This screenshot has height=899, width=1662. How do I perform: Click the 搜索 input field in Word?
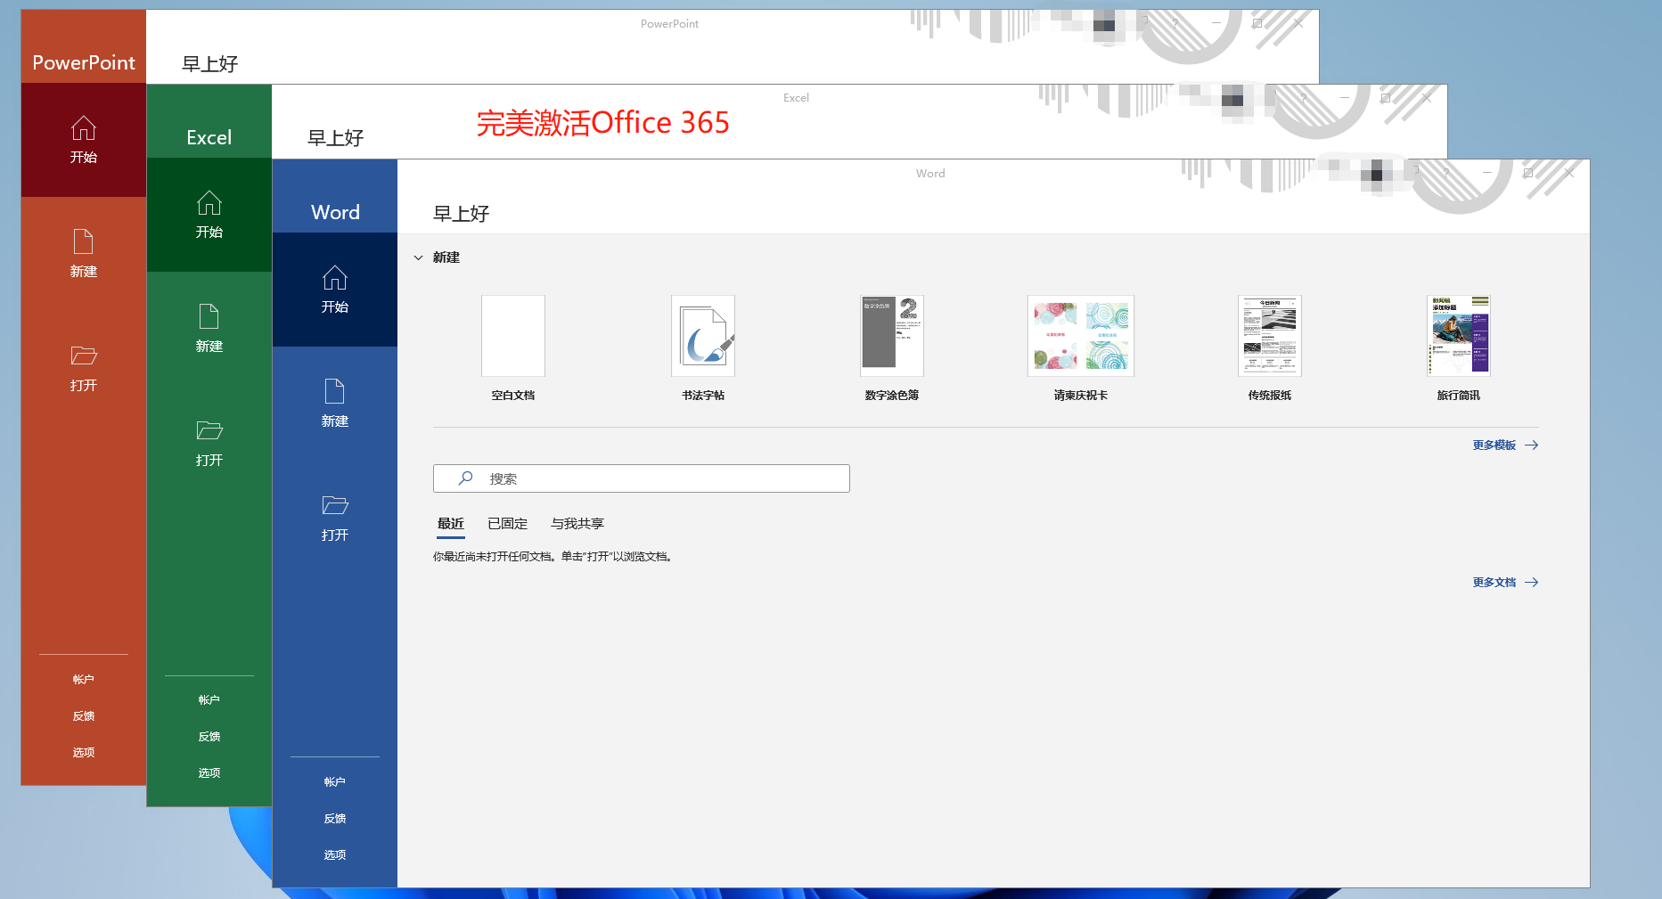(641, 478)
